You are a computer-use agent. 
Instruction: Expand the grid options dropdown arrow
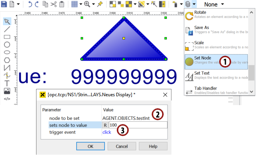coord(80,5)
